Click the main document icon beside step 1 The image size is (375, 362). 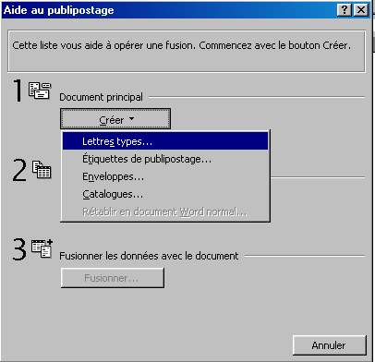(40, 90)
